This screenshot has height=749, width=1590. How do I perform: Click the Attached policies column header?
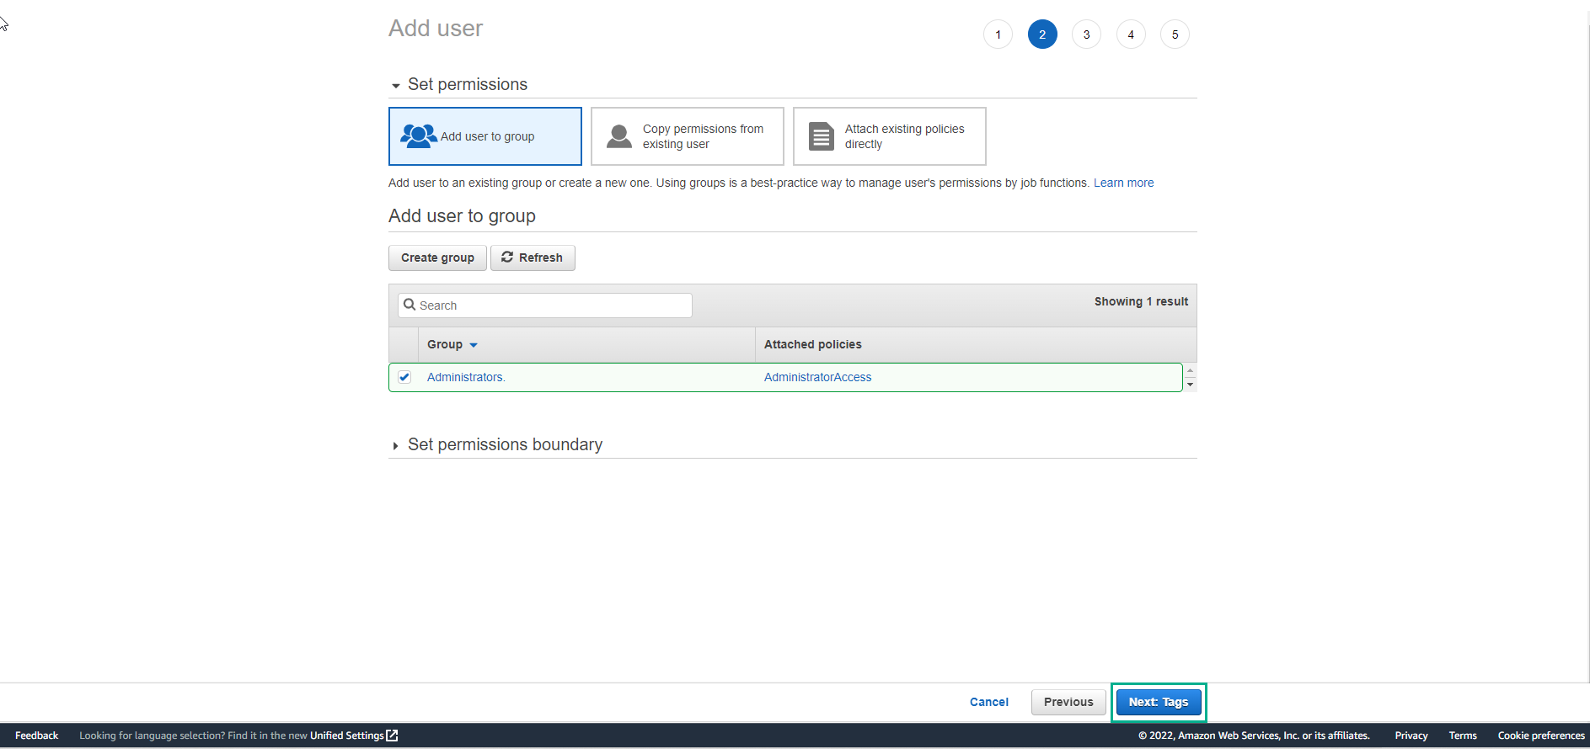click(812, 344)
